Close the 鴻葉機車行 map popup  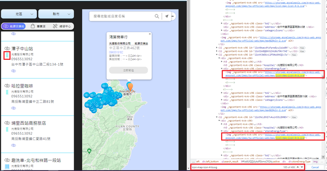click(x=150, y=34)
